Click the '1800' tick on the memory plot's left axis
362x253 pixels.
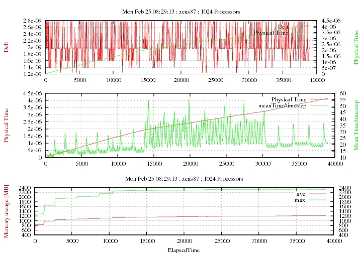25,202
